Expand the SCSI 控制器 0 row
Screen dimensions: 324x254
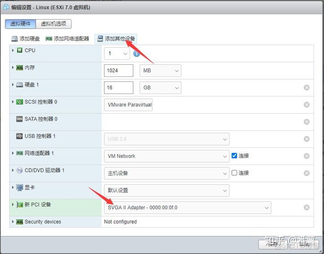coord(13,102)
